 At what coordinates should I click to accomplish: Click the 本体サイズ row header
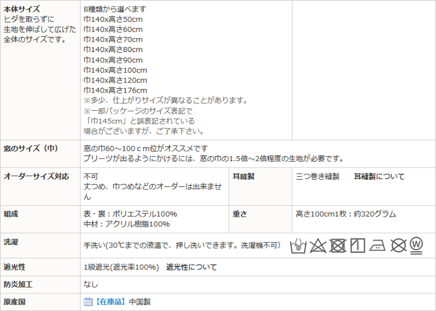[22, 10]
